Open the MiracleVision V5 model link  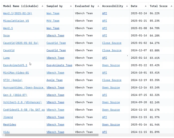[x=16, y=21]
